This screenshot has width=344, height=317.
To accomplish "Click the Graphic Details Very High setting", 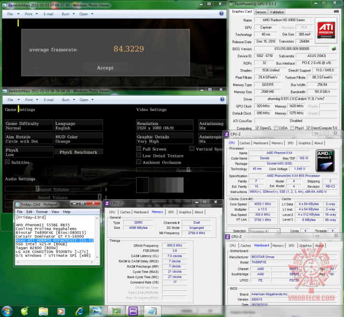I will (x=164, y=139).
